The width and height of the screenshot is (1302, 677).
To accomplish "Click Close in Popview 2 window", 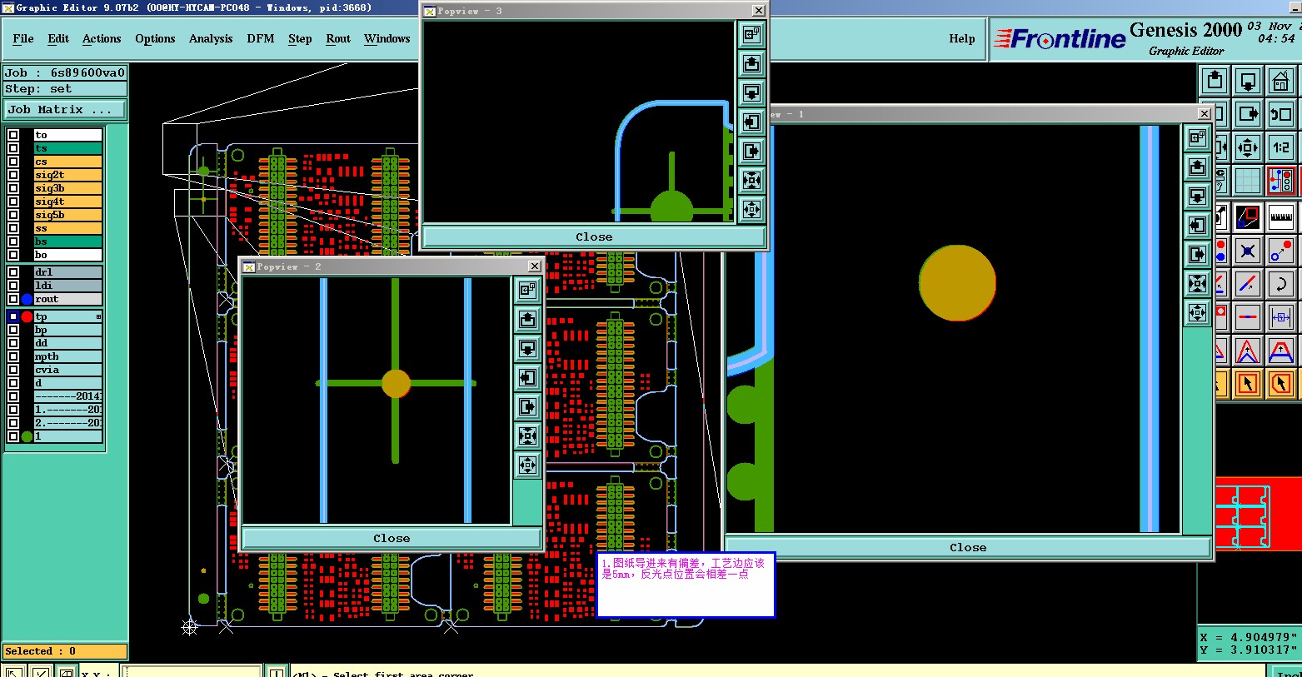I will tap(392, 538).
